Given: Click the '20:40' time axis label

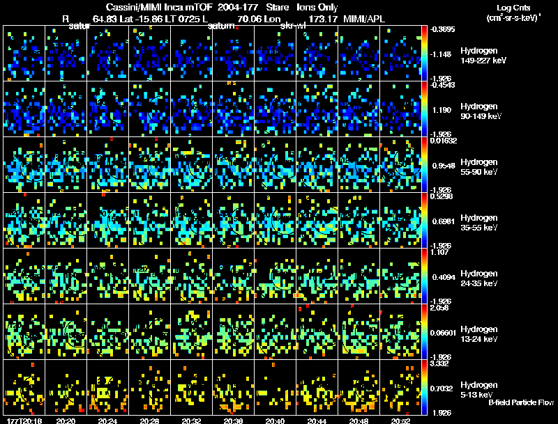Looking at the screenshot, I should 275,421.
